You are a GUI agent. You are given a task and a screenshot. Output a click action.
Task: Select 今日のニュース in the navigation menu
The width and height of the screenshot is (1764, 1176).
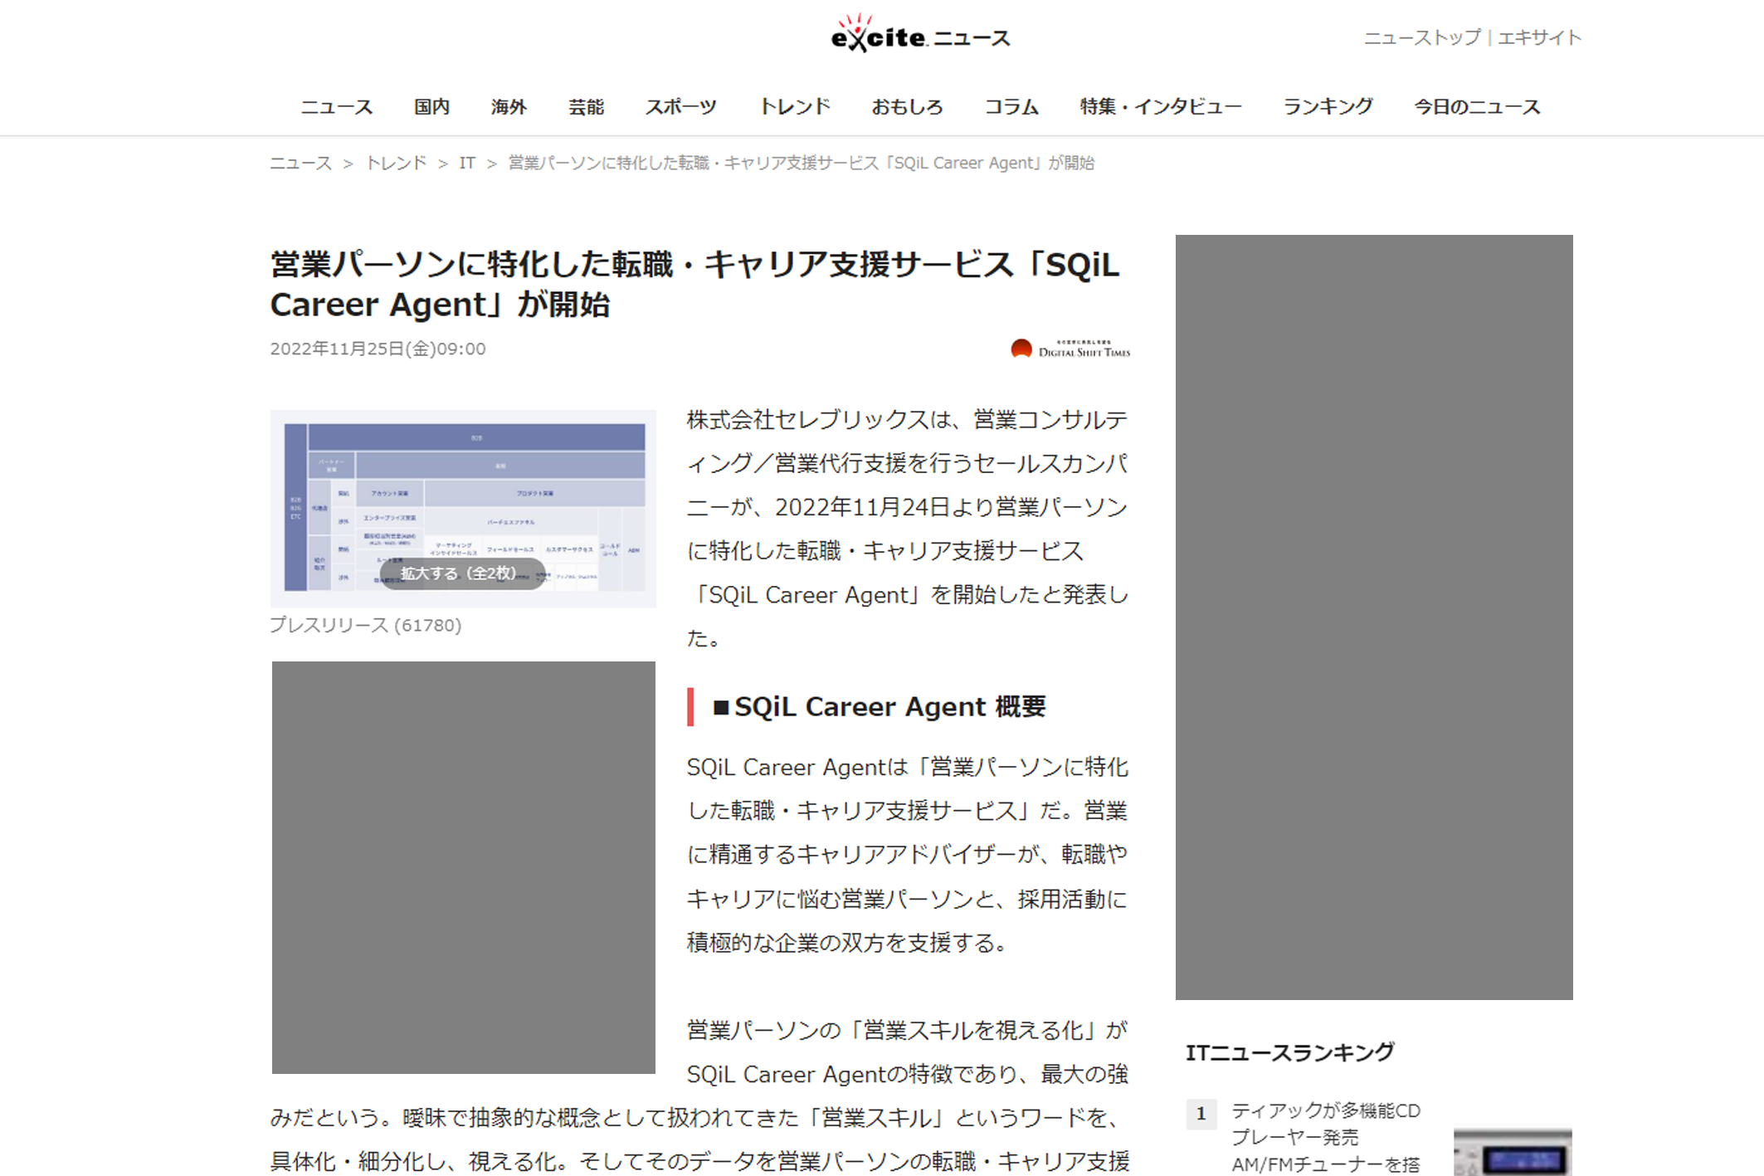coord(1477,107)
